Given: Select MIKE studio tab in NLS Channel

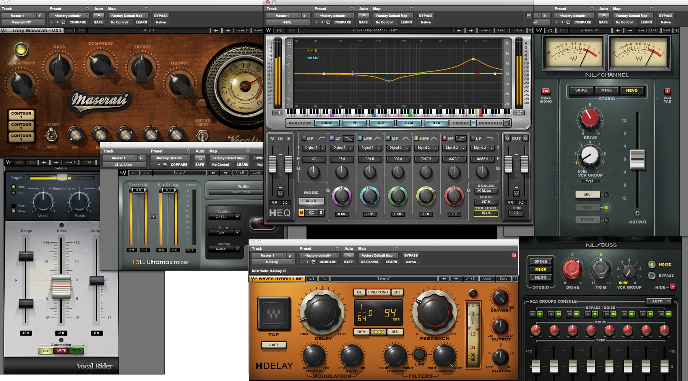Looking at the screenshot, I should (607, 90).
